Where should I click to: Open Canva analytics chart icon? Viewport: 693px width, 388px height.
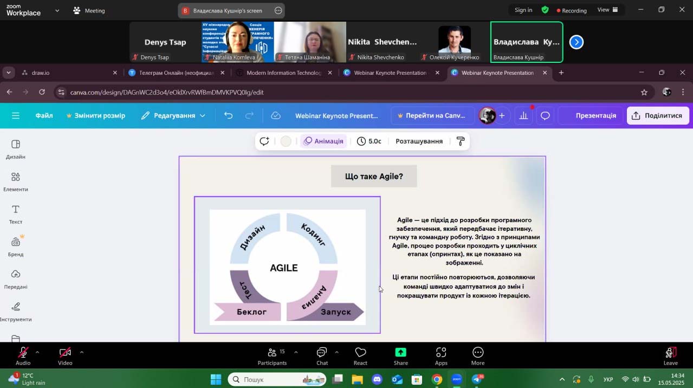click(523, 115)
